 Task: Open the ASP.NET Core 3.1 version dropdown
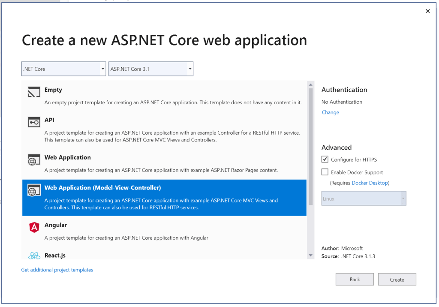pyautogui.click(x=190, y=69)
